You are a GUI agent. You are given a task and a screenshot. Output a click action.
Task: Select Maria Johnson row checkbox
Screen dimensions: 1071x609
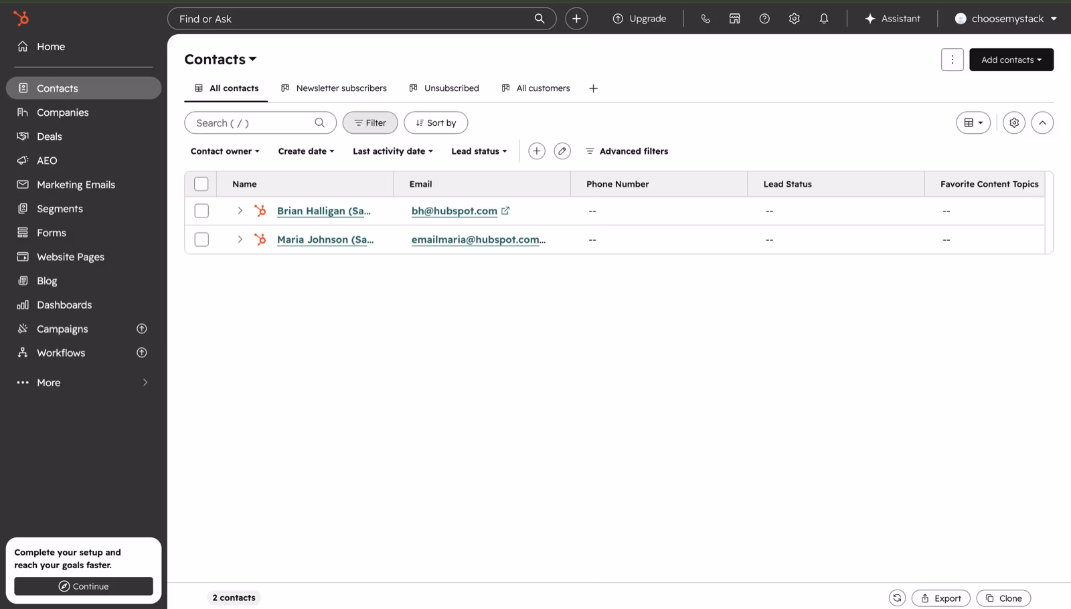[201, 240]
